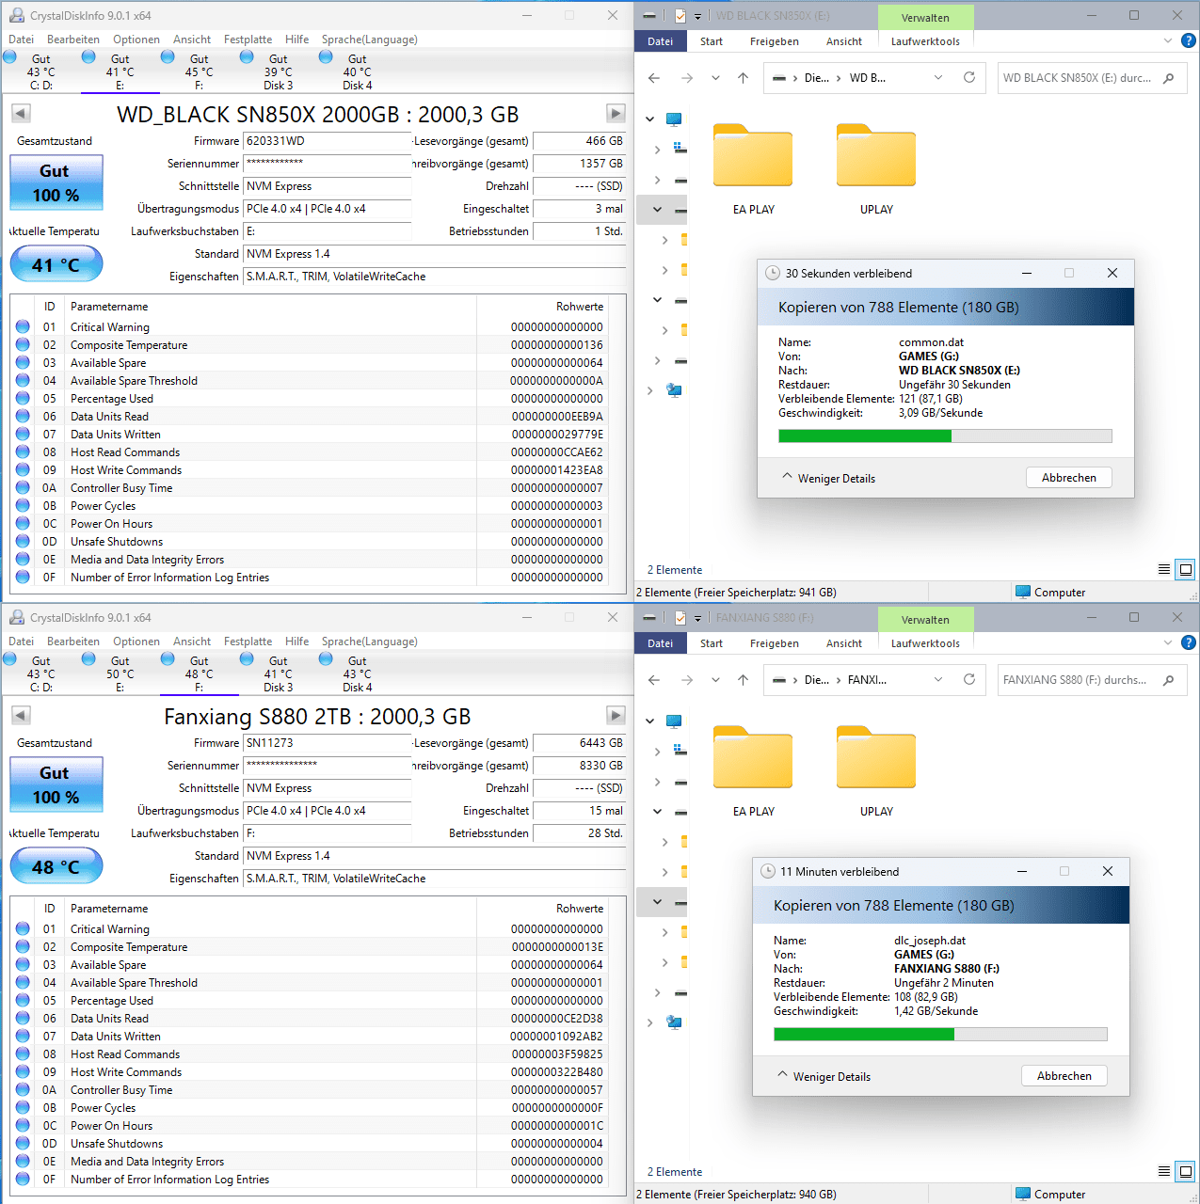Image resolution: width=1200 pixels, height=1204 pixels.
Task: Go to previous disk in Fanxiang CrystalDiskInfo window
Action: pos(21,715)
